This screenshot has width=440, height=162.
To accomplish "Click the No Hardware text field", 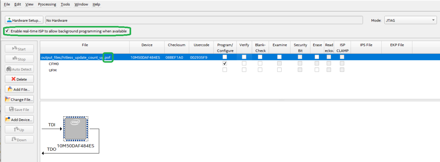I will click(203, 20).
